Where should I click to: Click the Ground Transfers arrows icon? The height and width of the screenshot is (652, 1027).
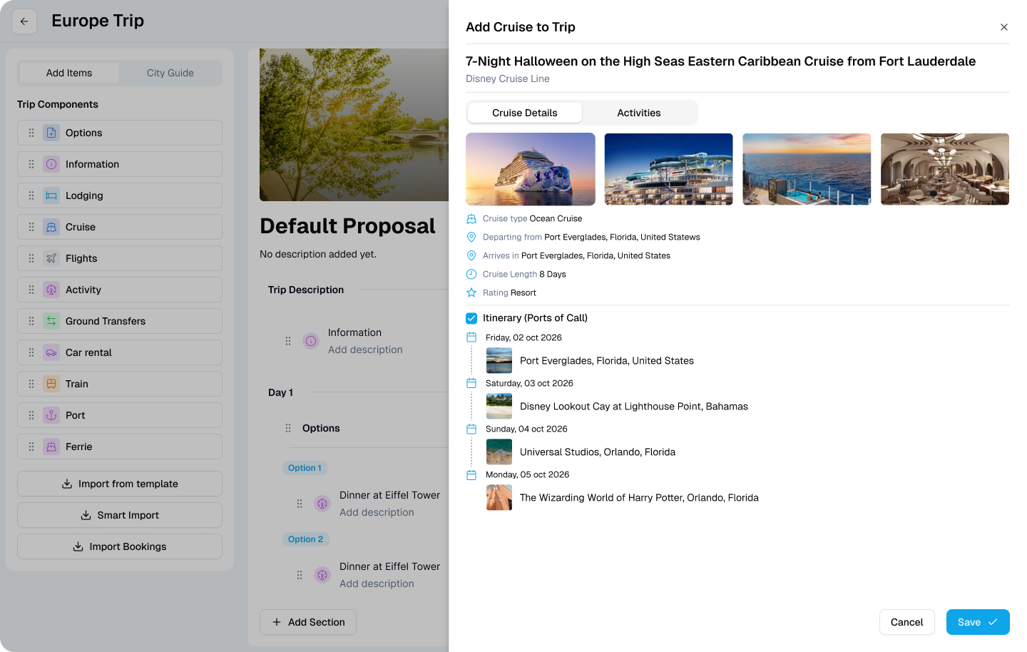[x=51, y=321]
